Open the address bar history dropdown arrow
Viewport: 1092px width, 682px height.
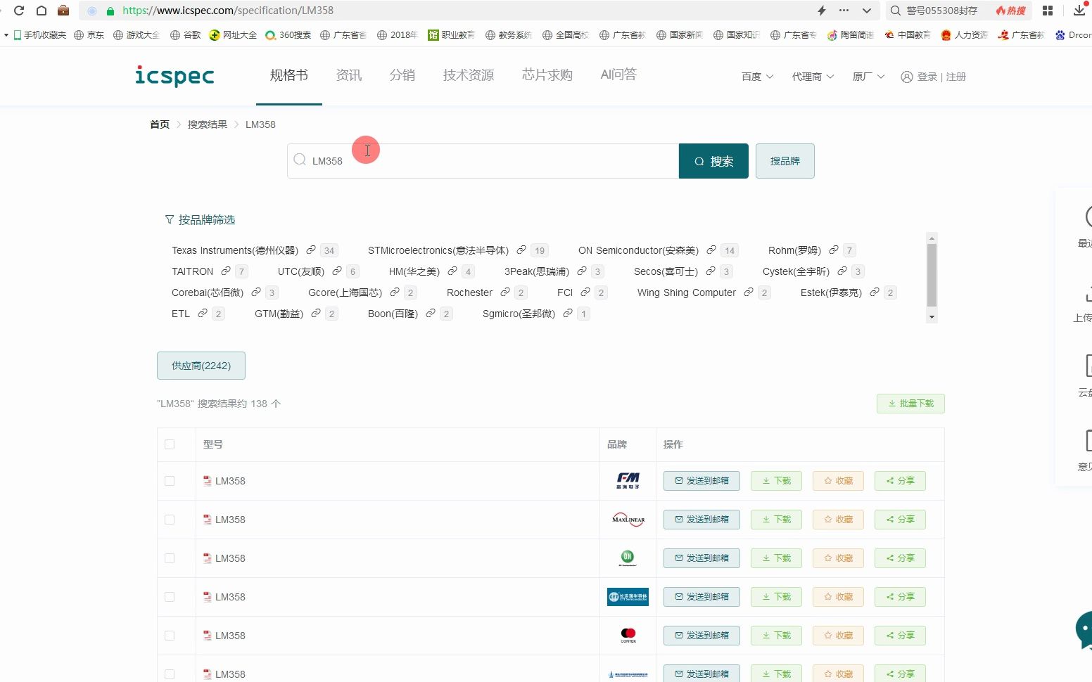point(867,11)
